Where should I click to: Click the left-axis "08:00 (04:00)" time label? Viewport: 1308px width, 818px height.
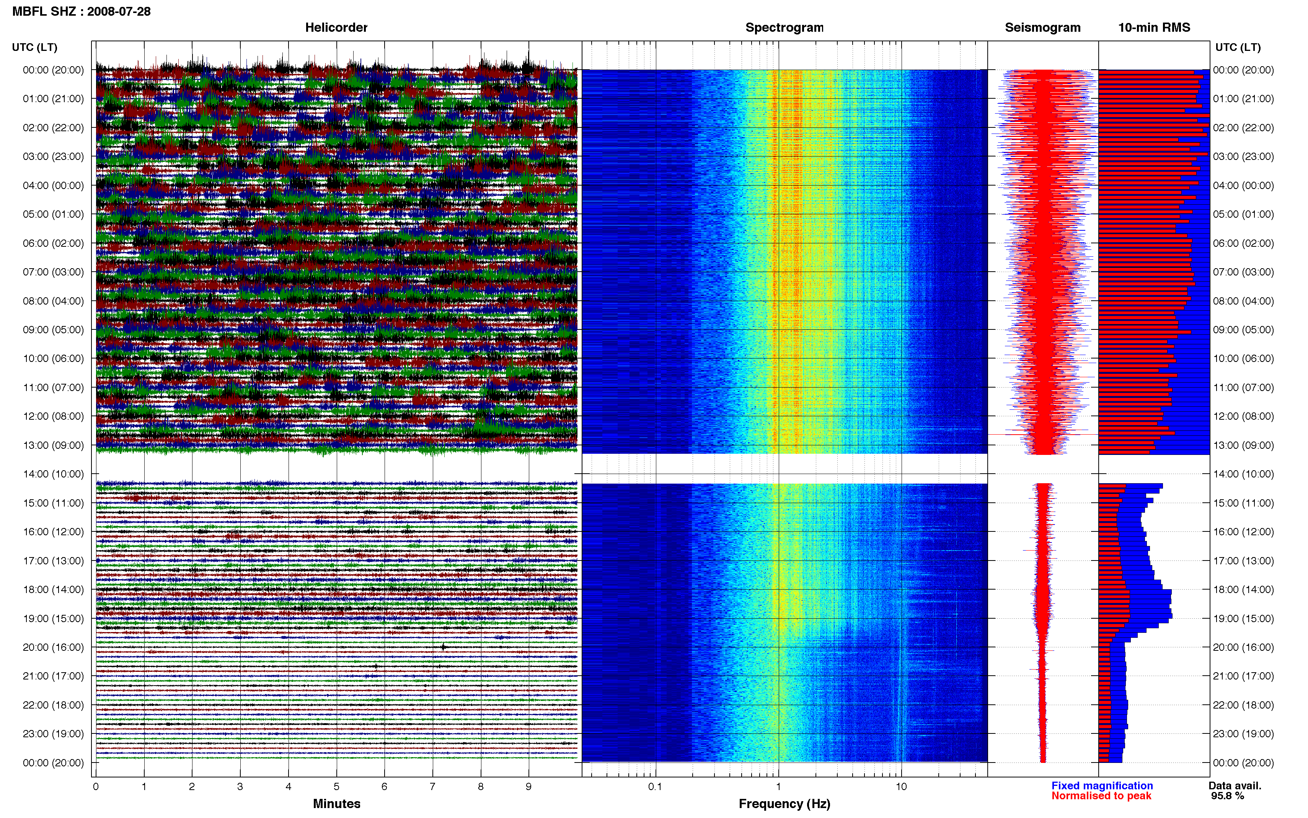point(54,301)
